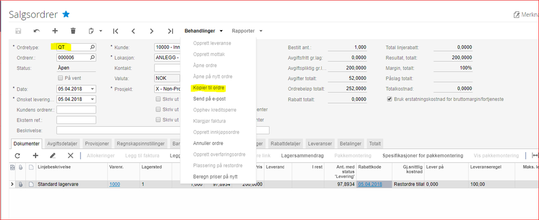Screen dimensions: 539x220
Task: Click Valuta field showing NOK
Action: (x=167, y=78)
